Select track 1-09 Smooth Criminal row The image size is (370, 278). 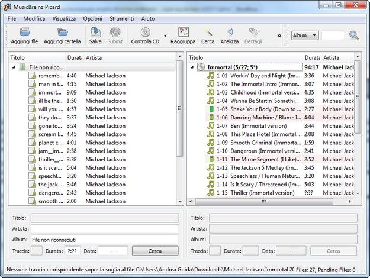pos(281,143)
